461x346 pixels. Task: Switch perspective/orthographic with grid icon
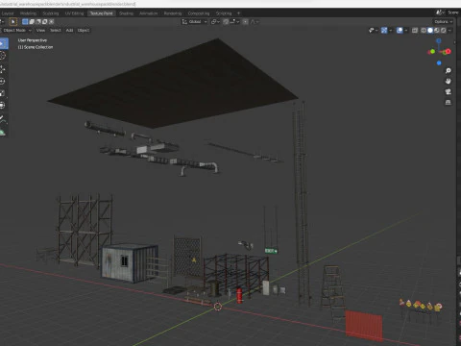pos(449,103)
